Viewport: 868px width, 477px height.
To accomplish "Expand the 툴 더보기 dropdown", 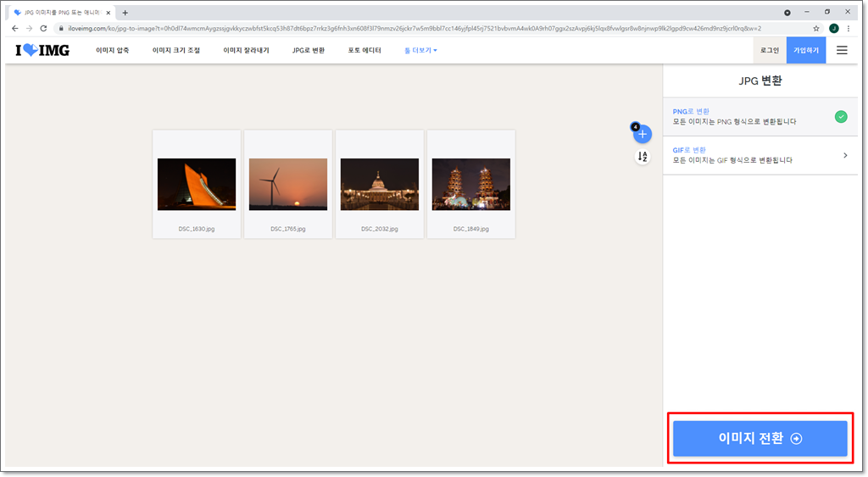I will 420,50.
